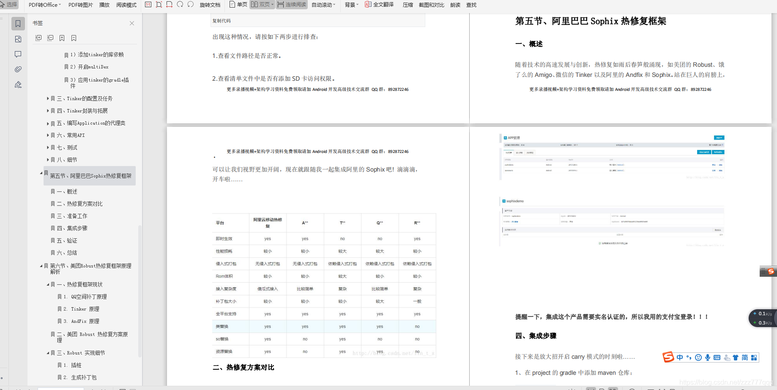Toggle Sogou simplified/traditional character mode
This screenshot has width=777, height=390.
pyautogui.click(x=745, y=357)
